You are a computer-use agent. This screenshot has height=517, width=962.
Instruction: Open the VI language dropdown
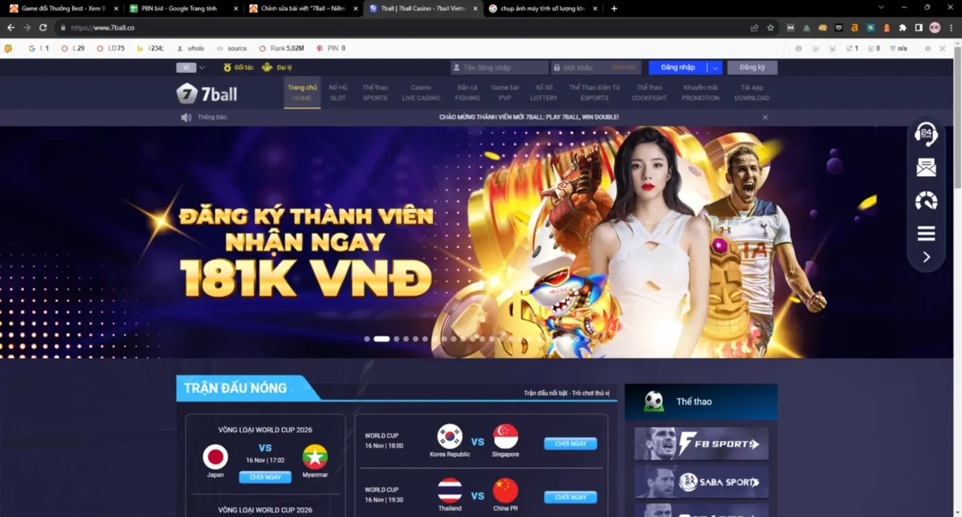190,67
